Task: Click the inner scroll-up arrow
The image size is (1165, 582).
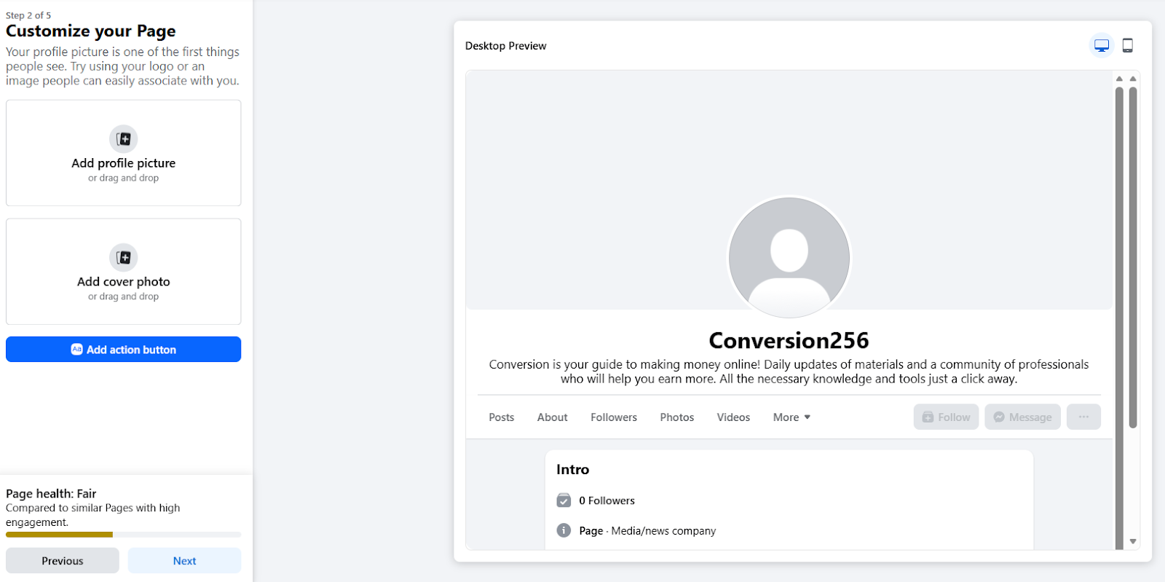Action: pyautogui.click(x=1119, y=79)
